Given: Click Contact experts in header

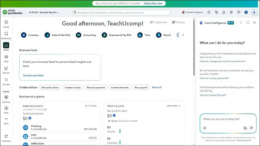Looking at the screenshot, I should pos(192,12).
